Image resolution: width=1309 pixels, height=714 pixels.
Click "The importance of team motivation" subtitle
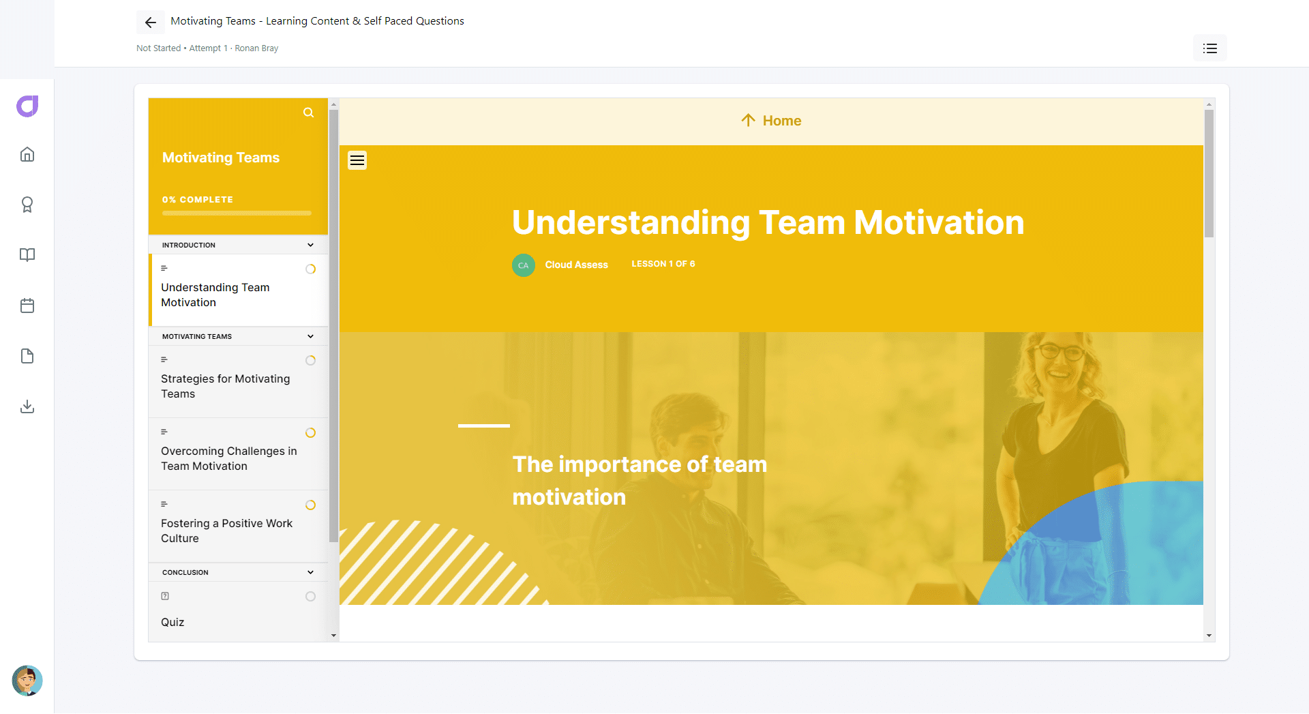click(x=640, y=481)
